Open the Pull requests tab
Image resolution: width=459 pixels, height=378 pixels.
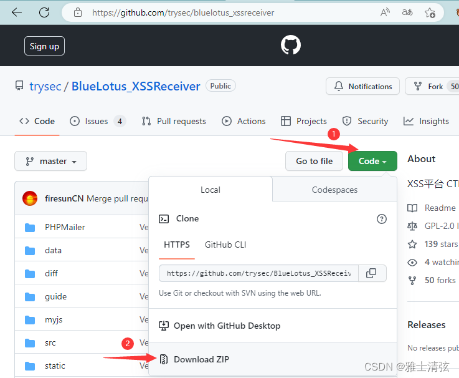(x=174, y=121)
